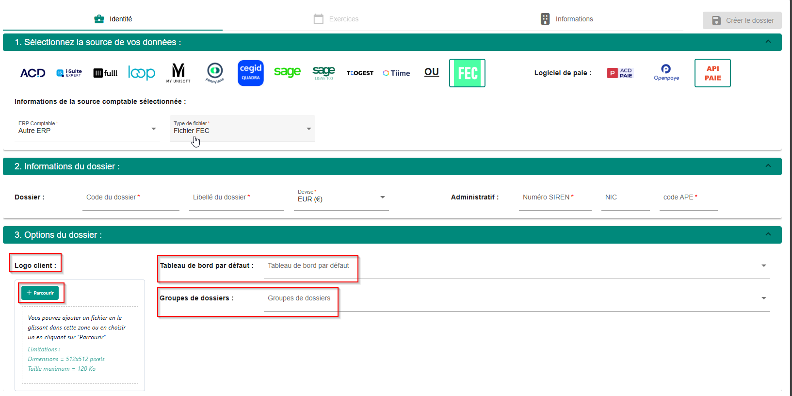Select the FEC file source icon

(467, 73)
